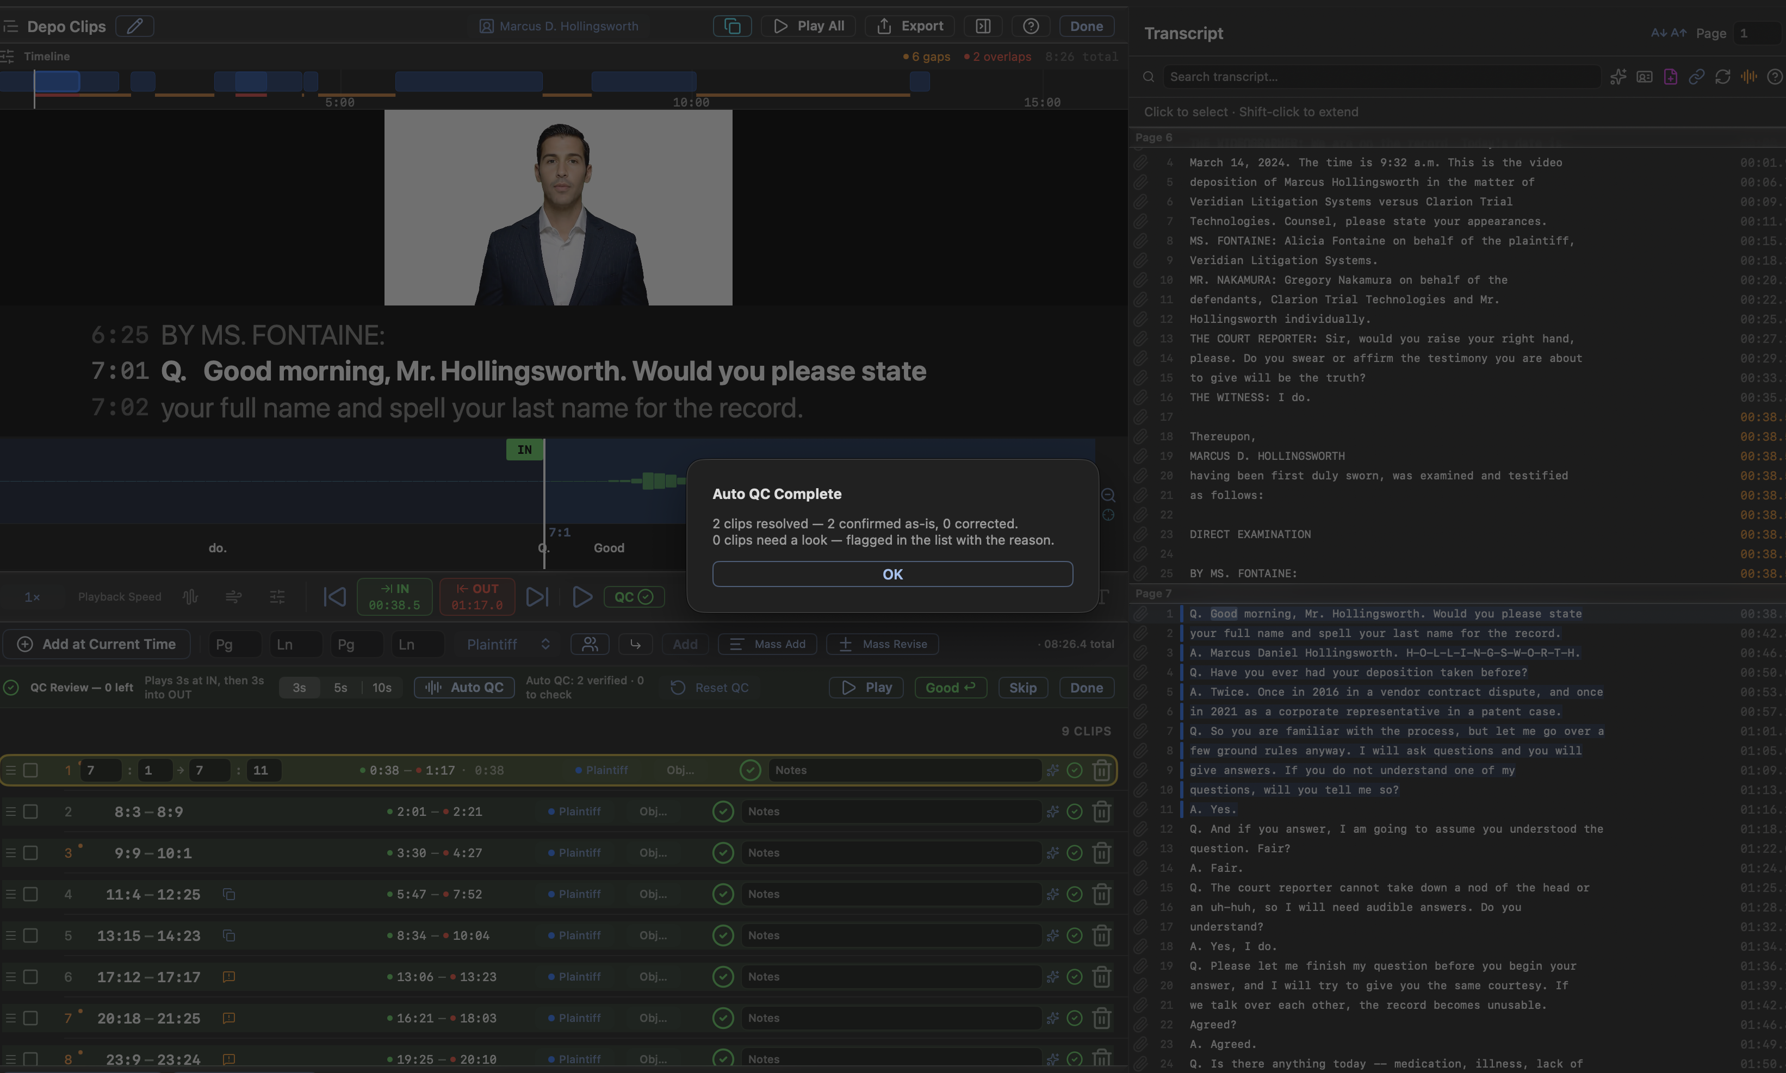1786x1073 pixels.
Task: Delete clip 2 using its trash icon
Action: [1102, 811]
